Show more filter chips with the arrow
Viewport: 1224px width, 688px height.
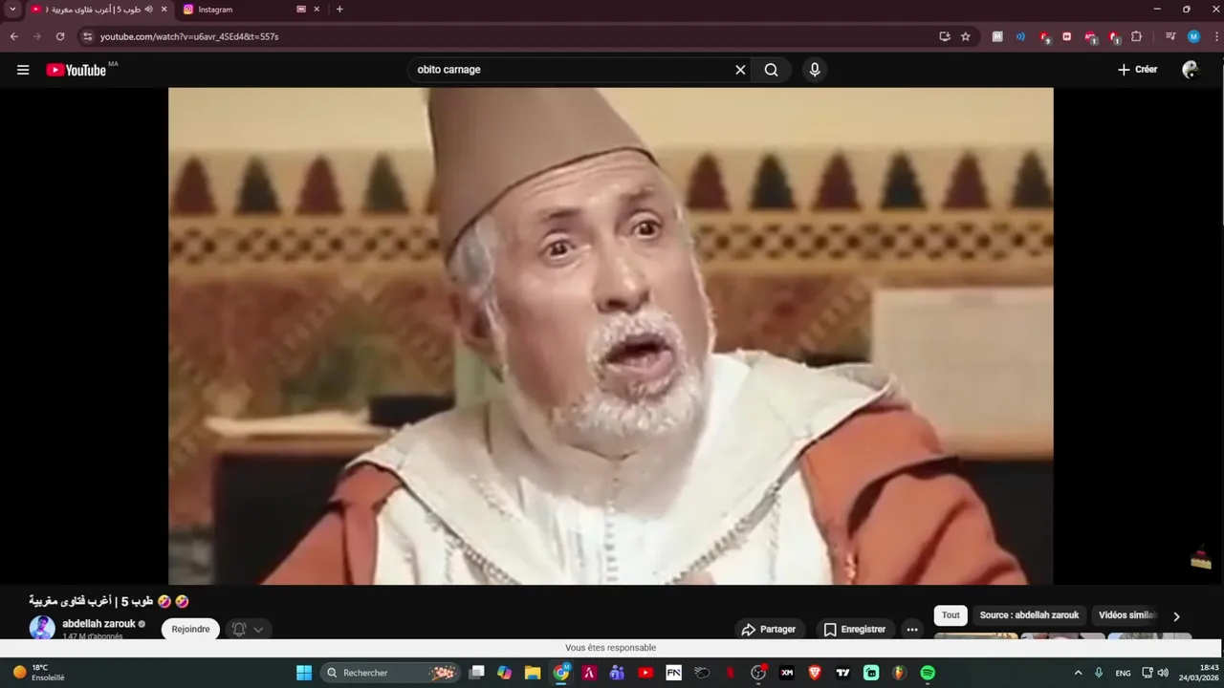[1176, 616]
